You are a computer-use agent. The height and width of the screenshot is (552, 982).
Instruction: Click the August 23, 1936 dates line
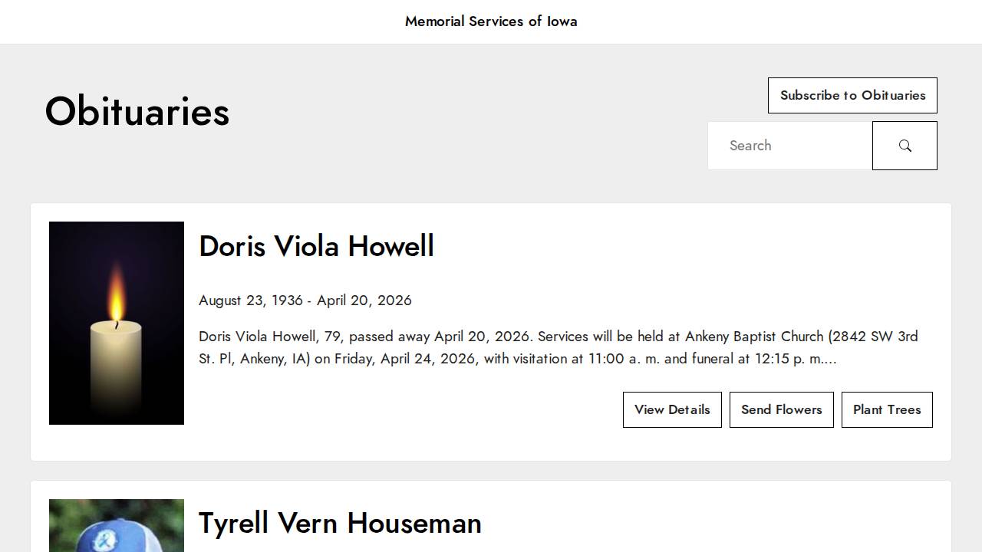(x=305, y=301)
